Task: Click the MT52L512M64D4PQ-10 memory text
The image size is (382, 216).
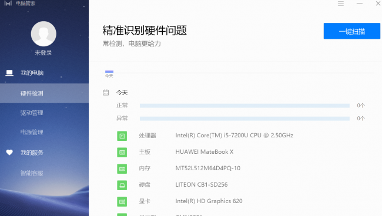Action: [x=207, y=168]
